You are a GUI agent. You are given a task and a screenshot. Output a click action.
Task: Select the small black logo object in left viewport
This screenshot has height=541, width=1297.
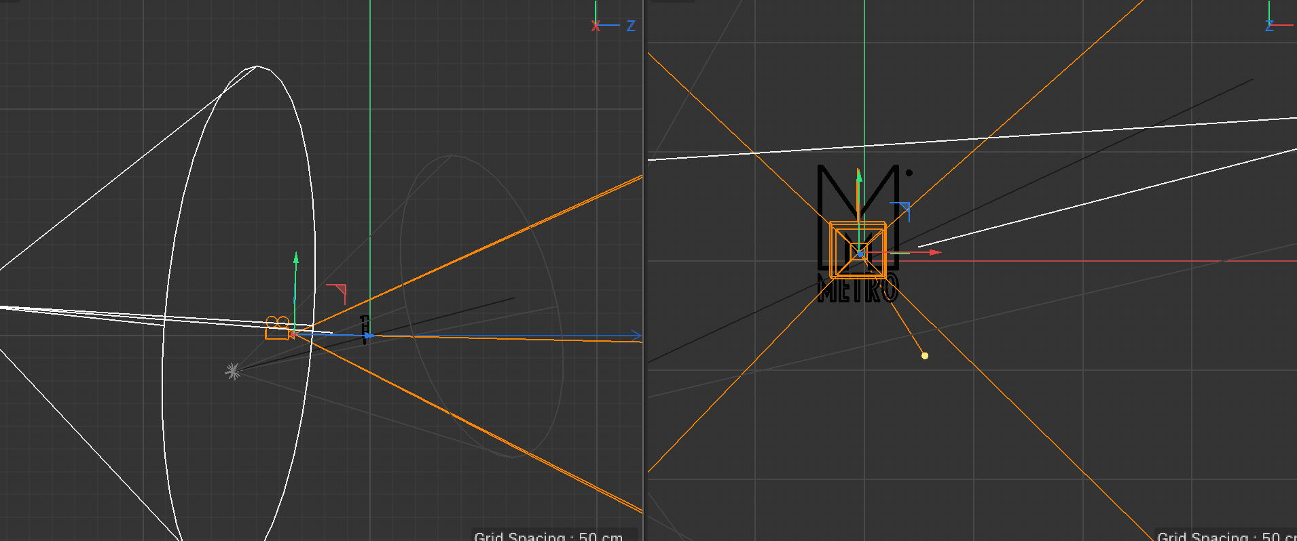click(365, 329)
